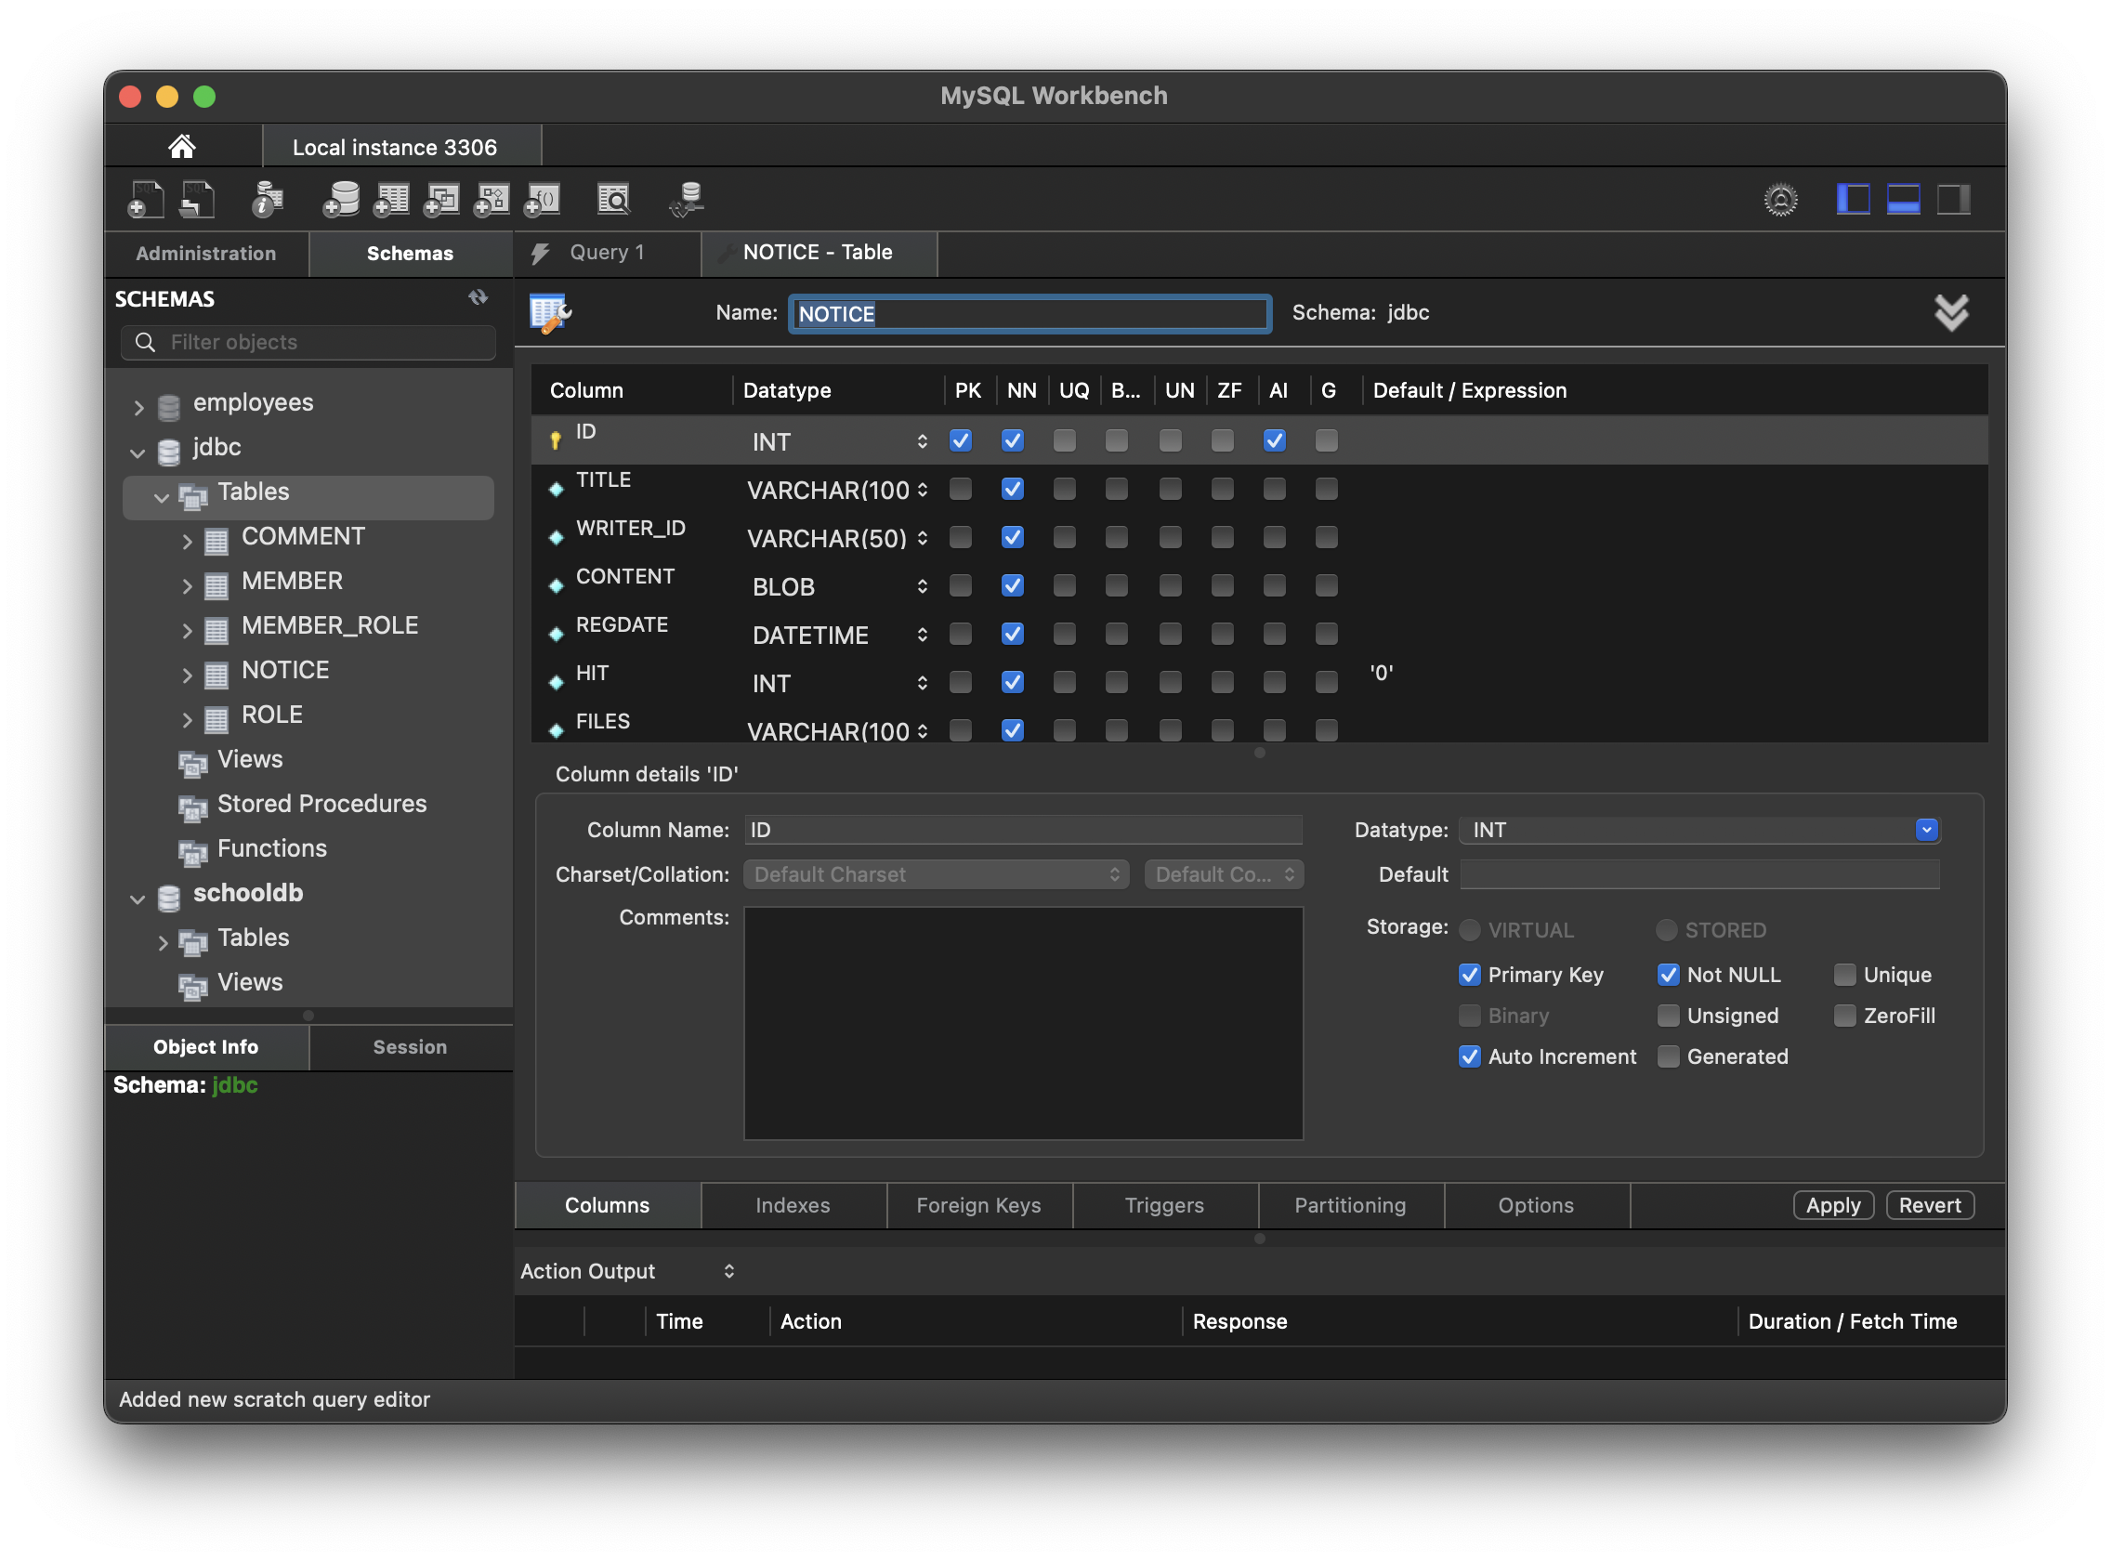Click reconnect to DBMS toolbar icon
The height and width of the screenshot is (1561, 2111).
pyautogui.click(x=688, y=200)
